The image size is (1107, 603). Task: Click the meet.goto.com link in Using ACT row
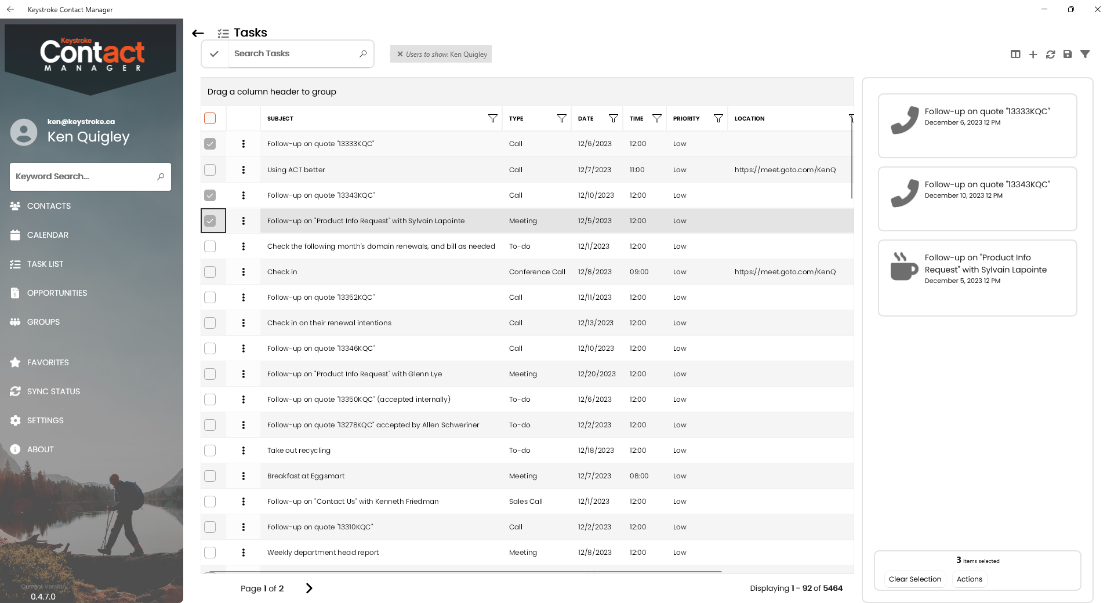click(x=785, y=170)
